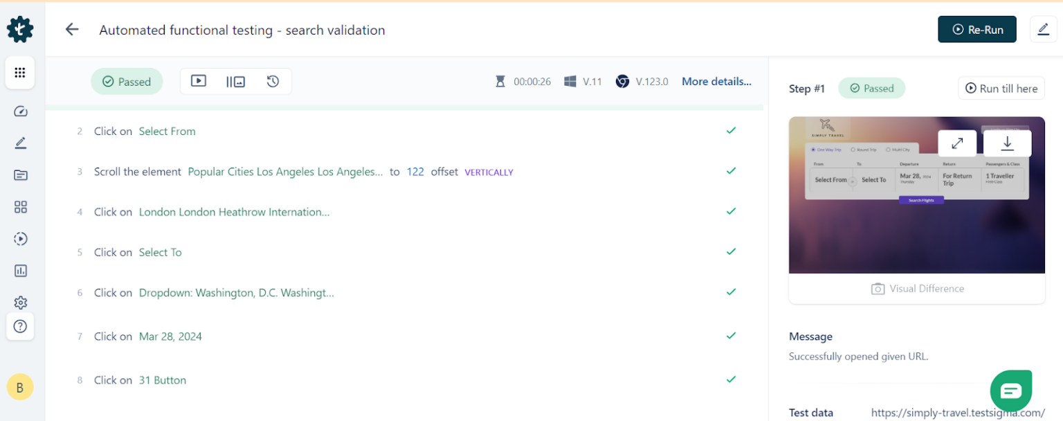
Task: Edit test name via pencil icon top-right
Action: pyautogui.click(x=1044, y=29)
